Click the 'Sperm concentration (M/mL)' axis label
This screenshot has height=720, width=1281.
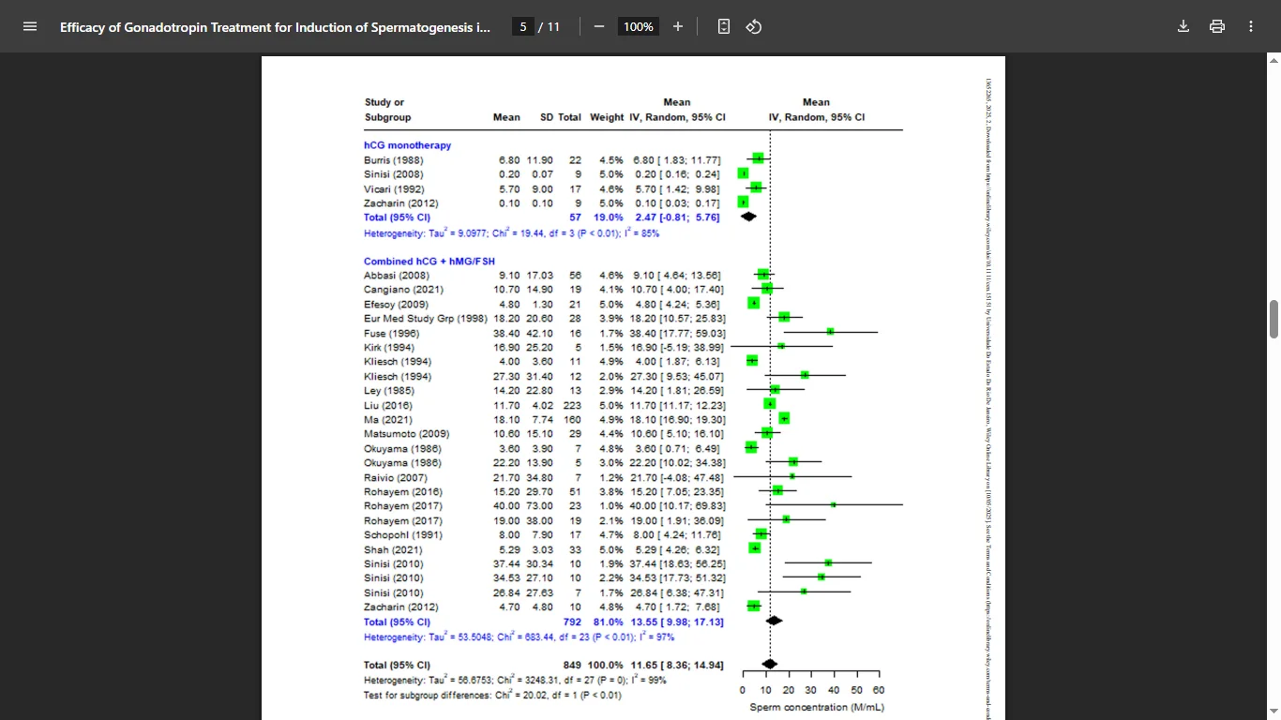point(816,707)
